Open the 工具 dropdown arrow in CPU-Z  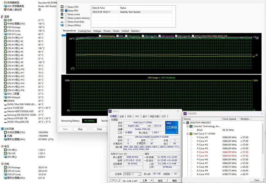pos(152,180)
